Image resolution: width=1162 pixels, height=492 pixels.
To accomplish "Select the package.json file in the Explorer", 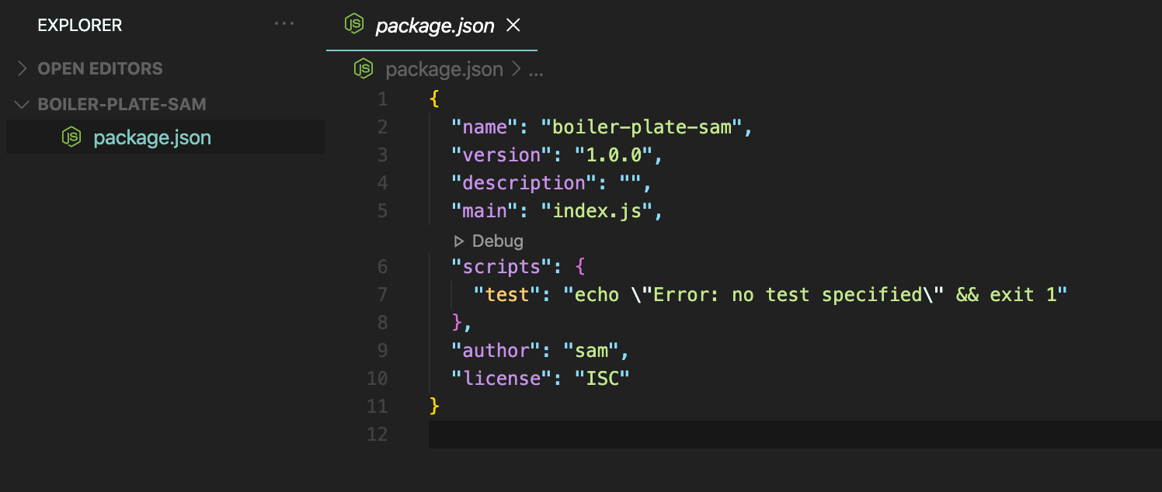I will point(152,137).
